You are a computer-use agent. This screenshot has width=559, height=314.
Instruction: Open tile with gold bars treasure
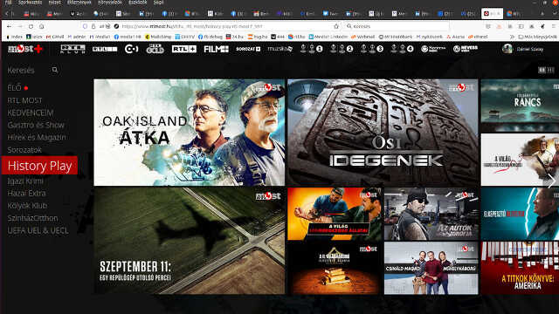point(335,268)
